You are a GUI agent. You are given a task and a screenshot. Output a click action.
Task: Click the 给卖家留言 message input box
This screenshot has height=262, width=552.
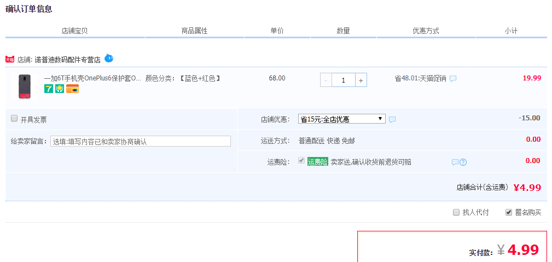[x=141, y=141]
